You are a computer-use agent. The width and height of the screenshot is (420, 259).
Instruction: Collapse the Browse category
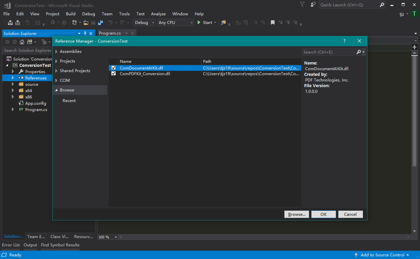point(56,90)
